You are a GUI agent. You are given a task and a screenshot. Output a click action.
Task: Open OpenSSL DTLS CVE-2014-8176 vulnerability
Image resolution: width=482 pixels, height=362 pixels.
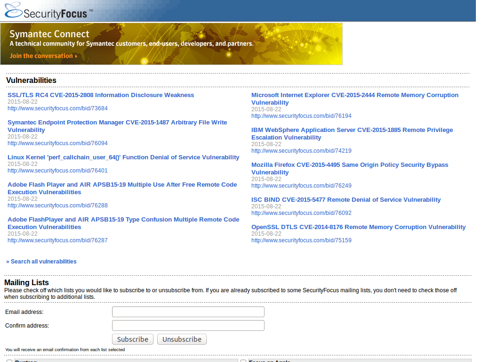(x=358, y=227)
